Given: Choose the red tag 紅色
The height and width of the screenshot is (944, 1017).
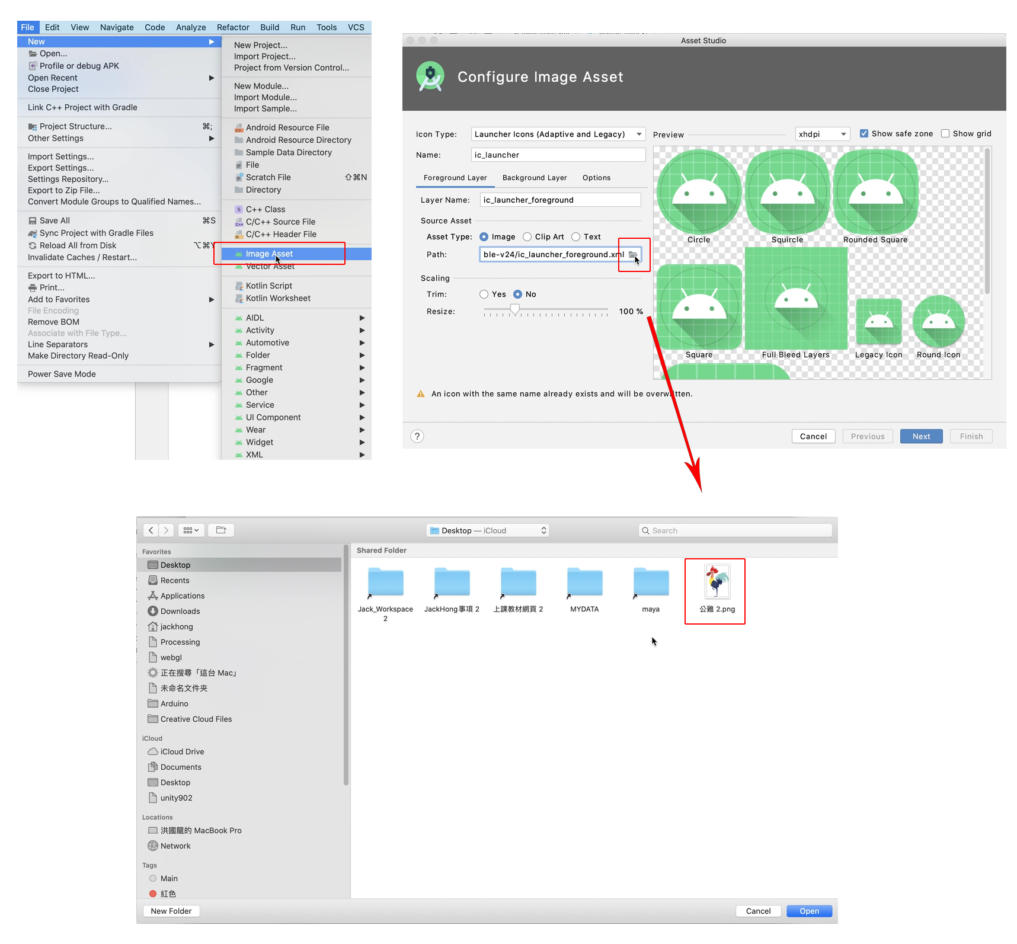Looking at the screenshot, I should pos(168,894).
